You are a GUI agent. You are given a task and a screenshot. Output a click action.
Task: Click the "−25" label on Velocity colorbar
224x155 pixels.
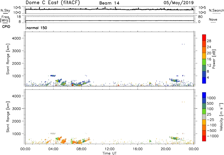(211, 119)
